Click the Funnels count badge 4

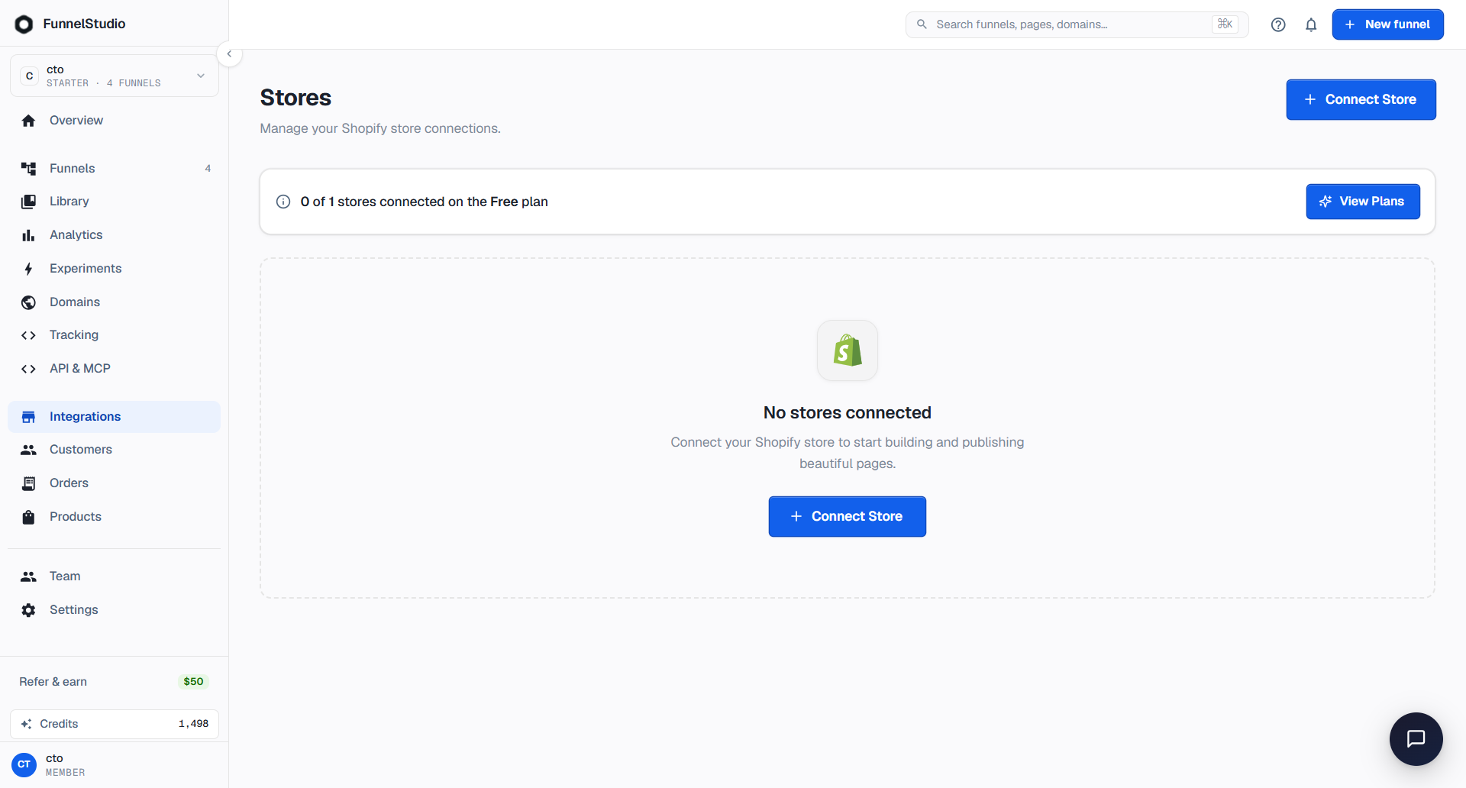pos(208,169)
